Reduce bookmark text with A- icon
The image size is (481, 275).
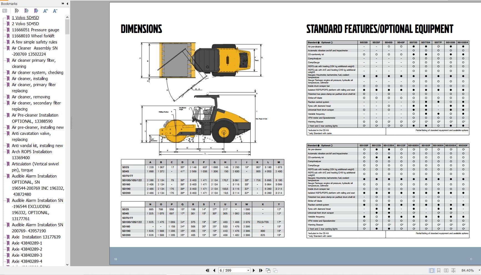(x=55, y=11)
